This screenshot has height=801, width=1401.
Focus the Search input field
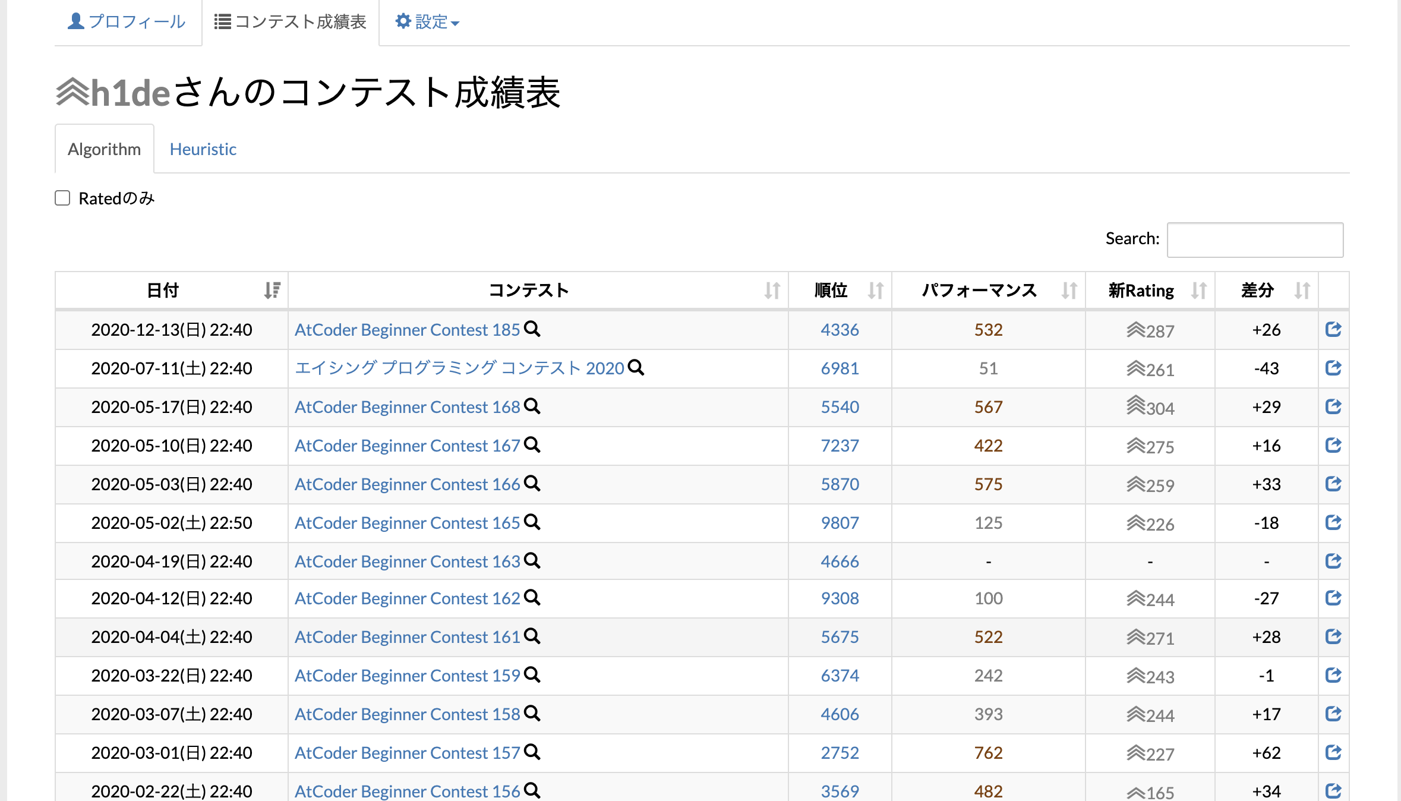[1254, 239]
